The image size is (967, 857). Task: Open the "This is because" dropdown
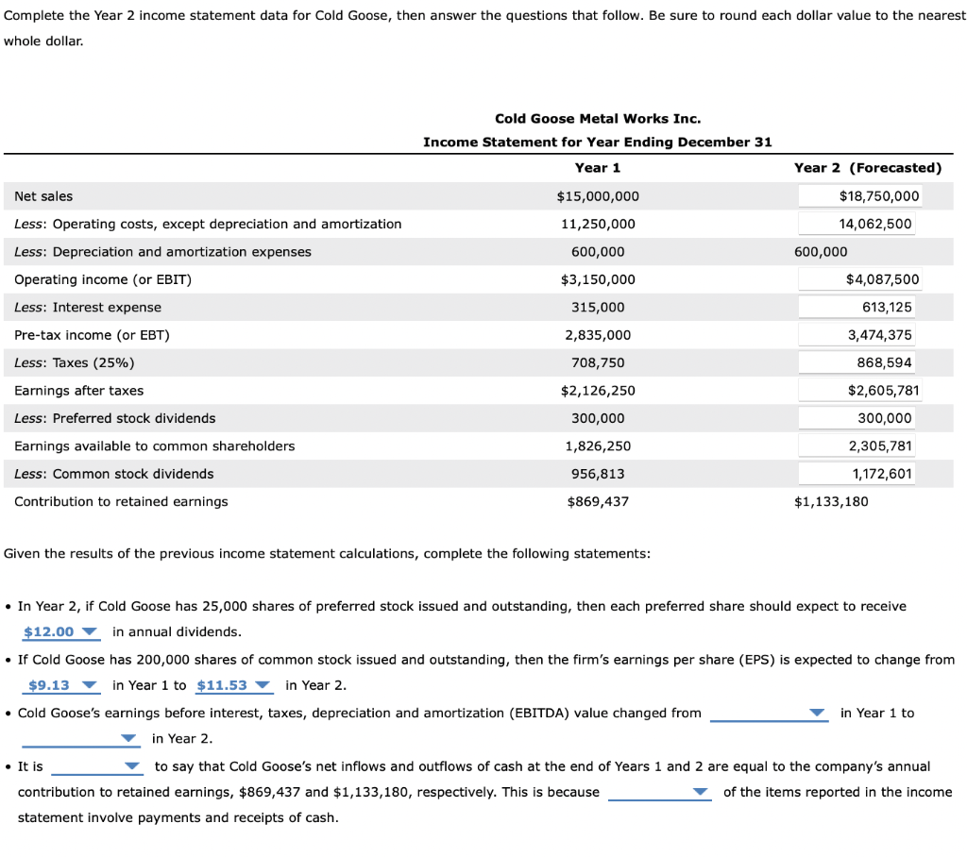[x=660, y=792]
